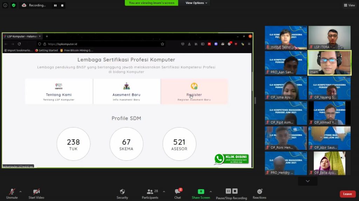Select the Institut Tekno participant thumbnail
Screen dimensions: 359x201
click(286, 38)
